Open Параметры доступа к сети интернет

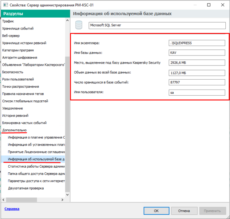[36, 181]
